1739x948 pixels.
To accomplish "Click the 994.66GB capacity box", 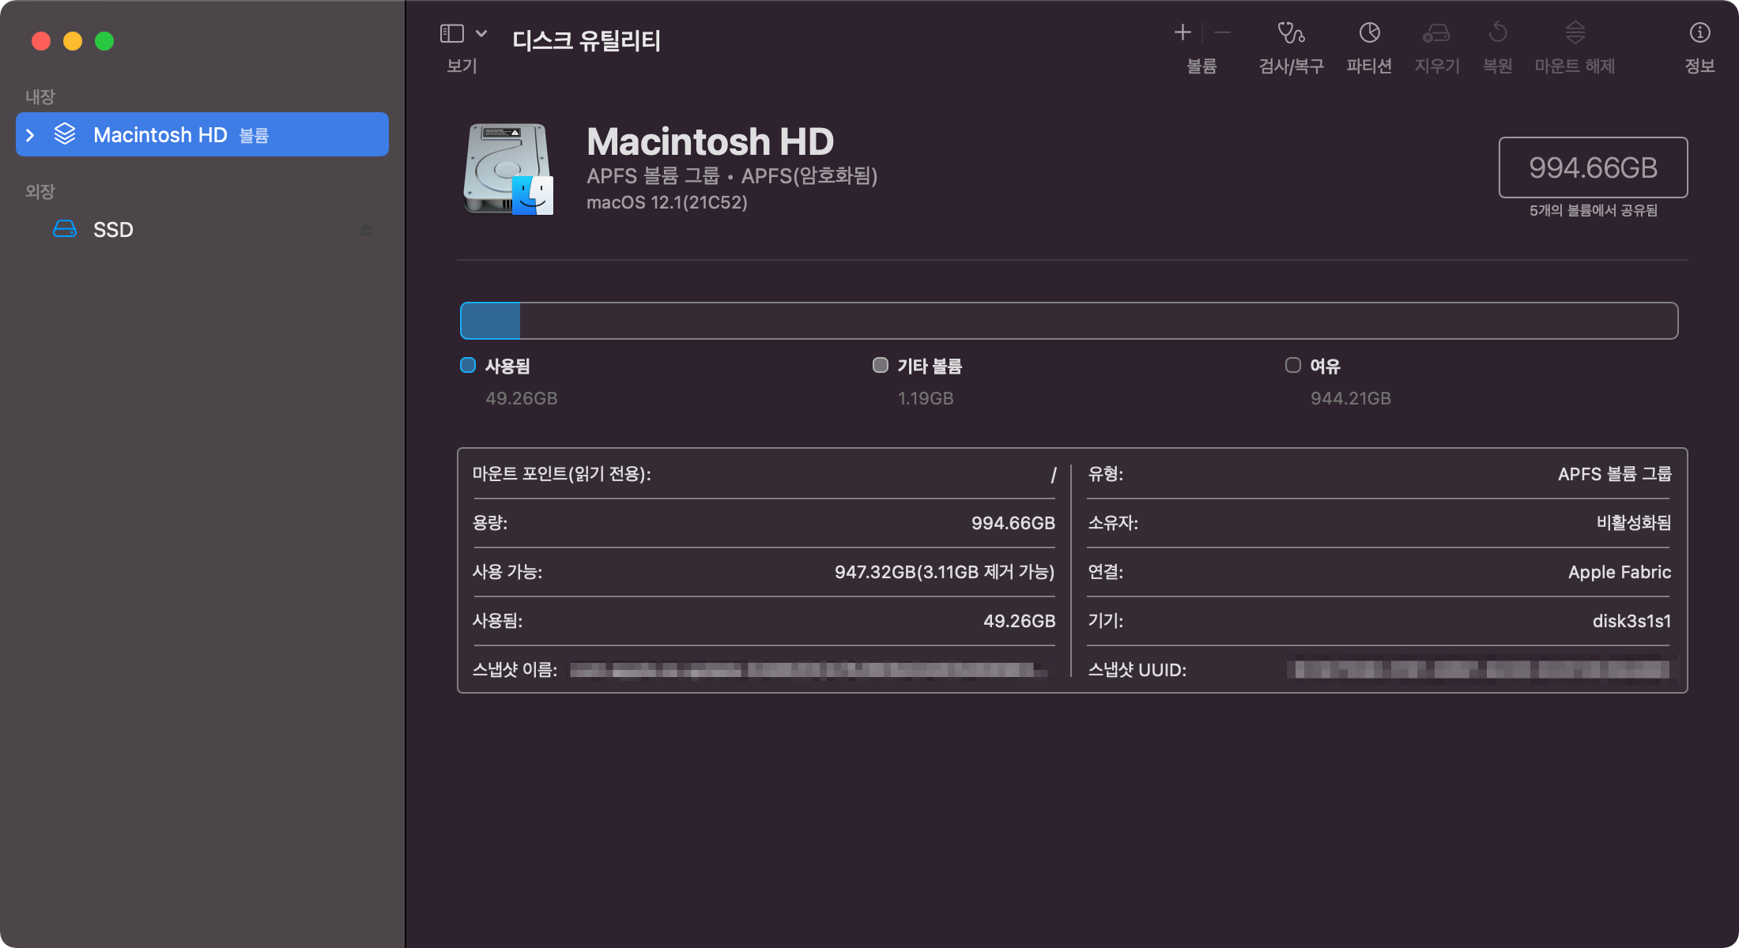I will pos(1593,167).
